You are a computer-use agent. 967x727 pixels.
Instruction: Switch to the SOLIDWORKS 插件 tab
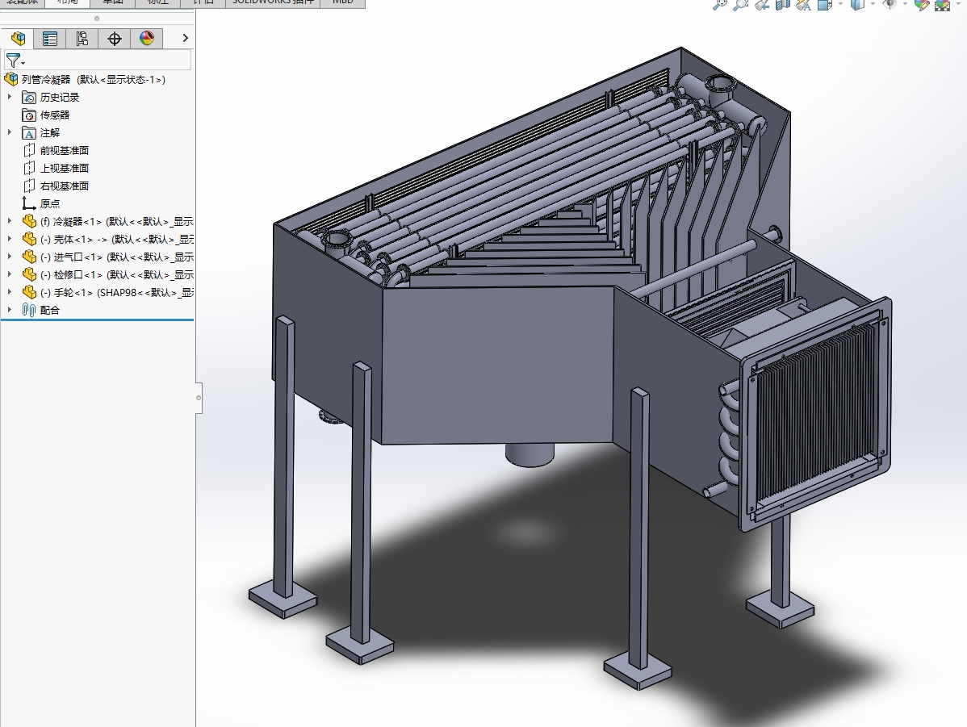point(273,3)
